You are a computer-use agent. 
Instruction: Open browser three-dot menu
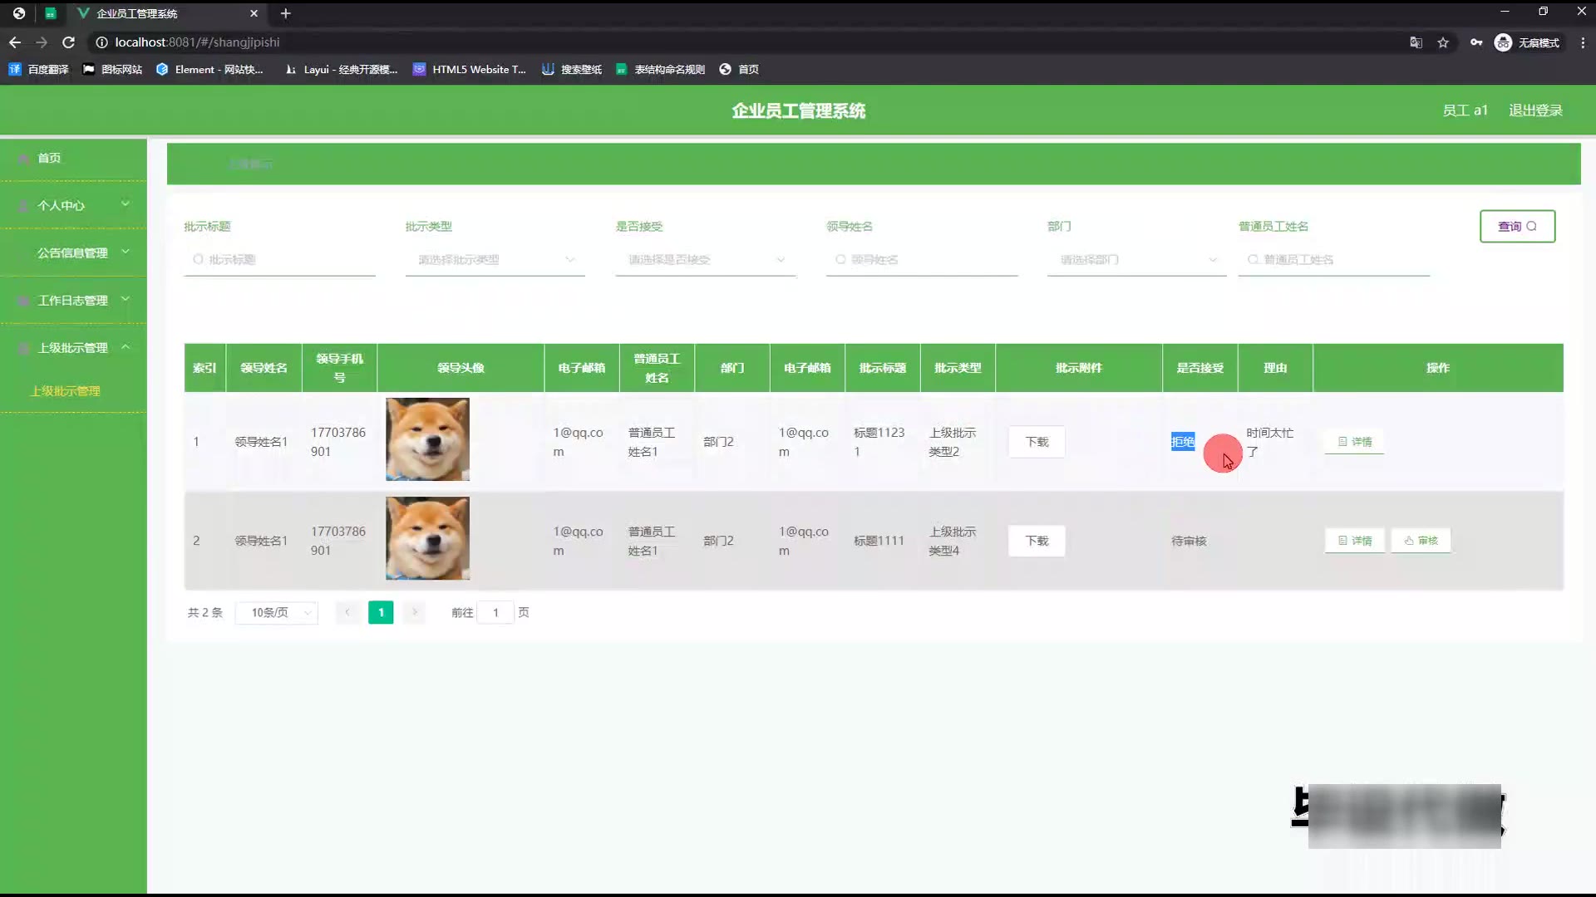(1582, 42)
